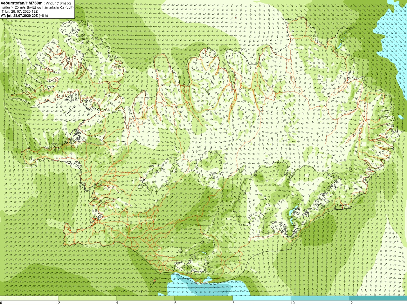Click the 'VT: þri. 28.07.2020 20Z (+8 h)' line
The height and width of the screenshot is (305, 407).
pyautogui.click(x=24, y=16)
